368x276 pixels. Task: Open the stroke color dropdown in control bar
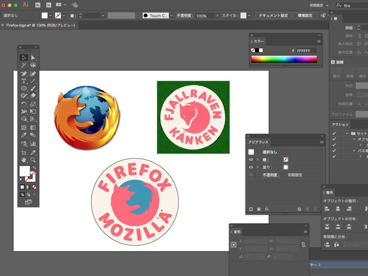[64, 16]
